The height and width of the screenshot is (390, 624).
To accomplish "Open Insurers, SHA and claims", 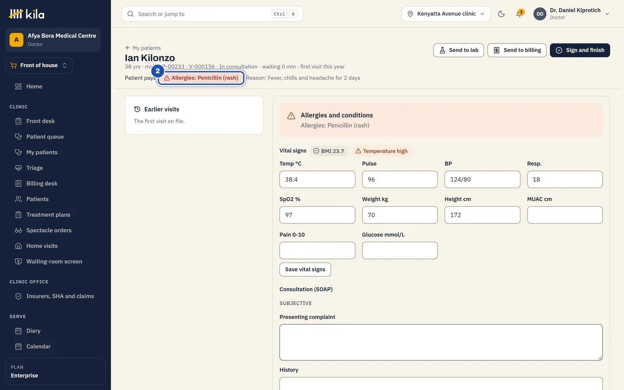I will coord(55,296).
